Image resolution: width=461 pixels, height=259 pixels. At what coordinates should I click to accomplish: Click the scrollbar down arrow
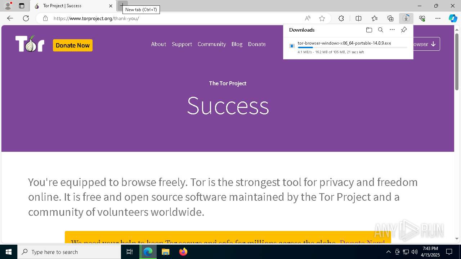pos(457,238)
